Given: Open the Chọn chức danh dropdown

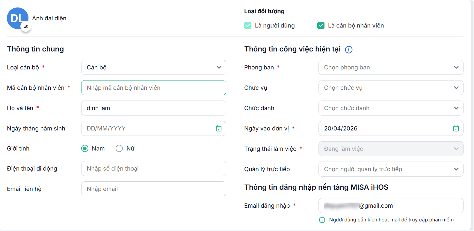Looking at the screenshot, I should coord(456,108).
